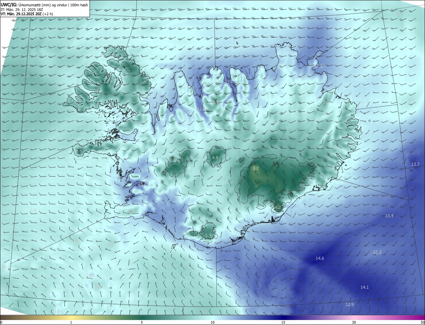
Task: Select the 4.8 value on the central glacier
Action: 215,158
